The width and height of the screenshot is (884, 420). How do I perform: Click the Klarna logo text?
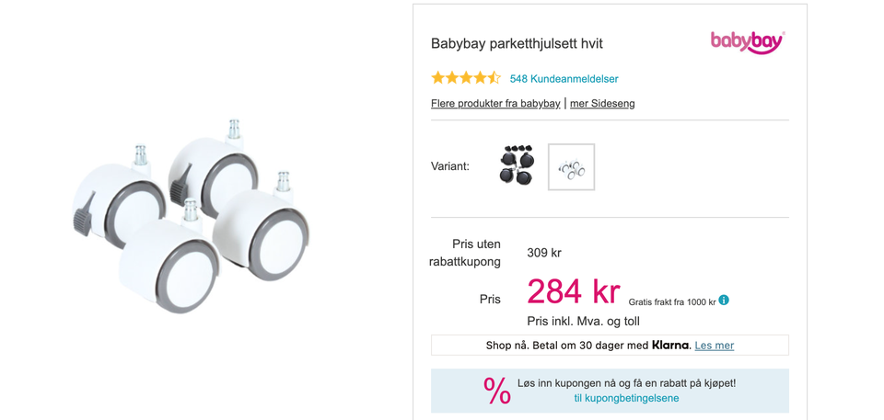(x=670, y=346)
